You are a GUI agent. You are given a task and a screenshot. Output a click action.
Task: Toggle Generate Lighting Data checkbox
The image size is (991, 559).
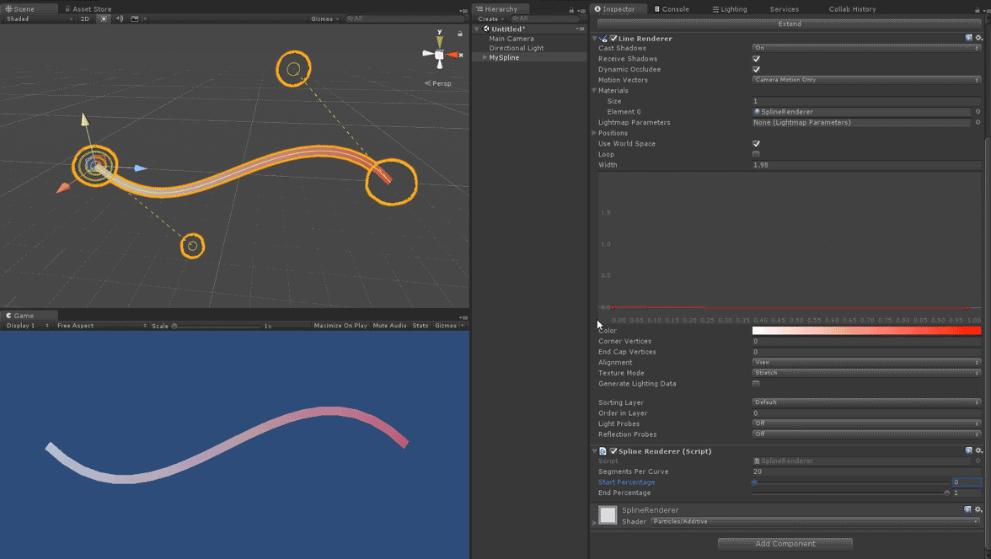coord(756,384)
